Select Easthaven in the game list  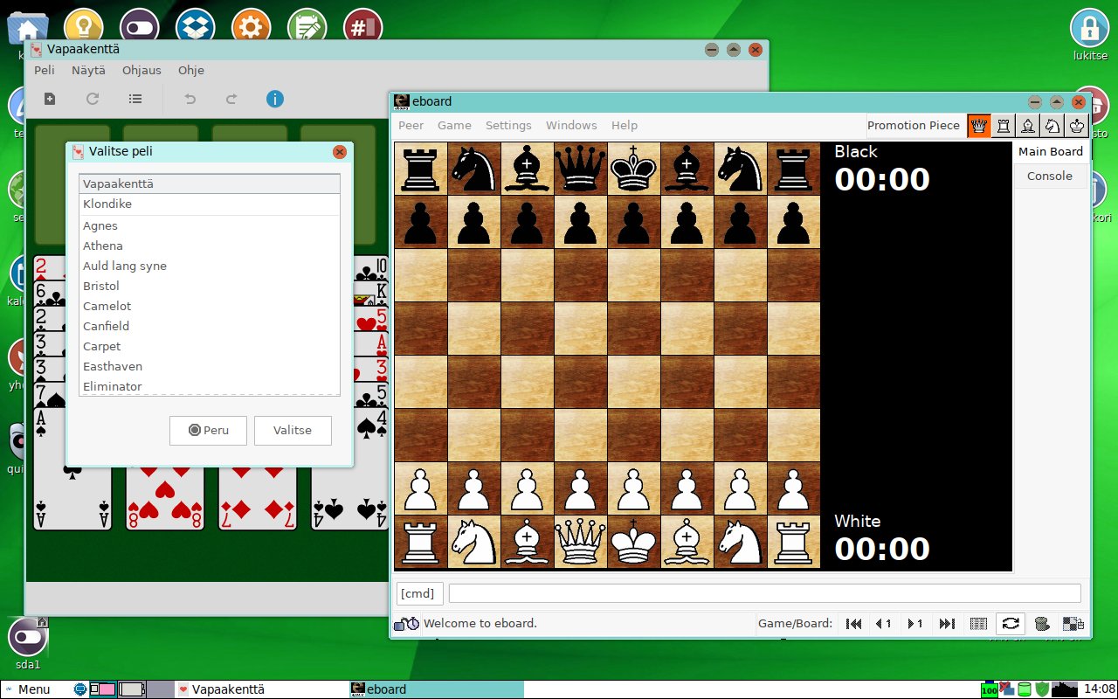click(210, 366)
